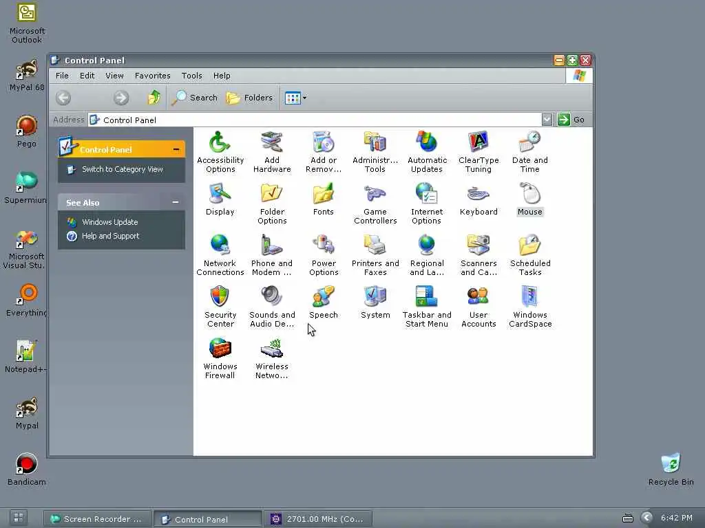Open Game Controllers icon
Image resolution: width=705 pixels, height=528 pixels.
[x=375, y=203]
